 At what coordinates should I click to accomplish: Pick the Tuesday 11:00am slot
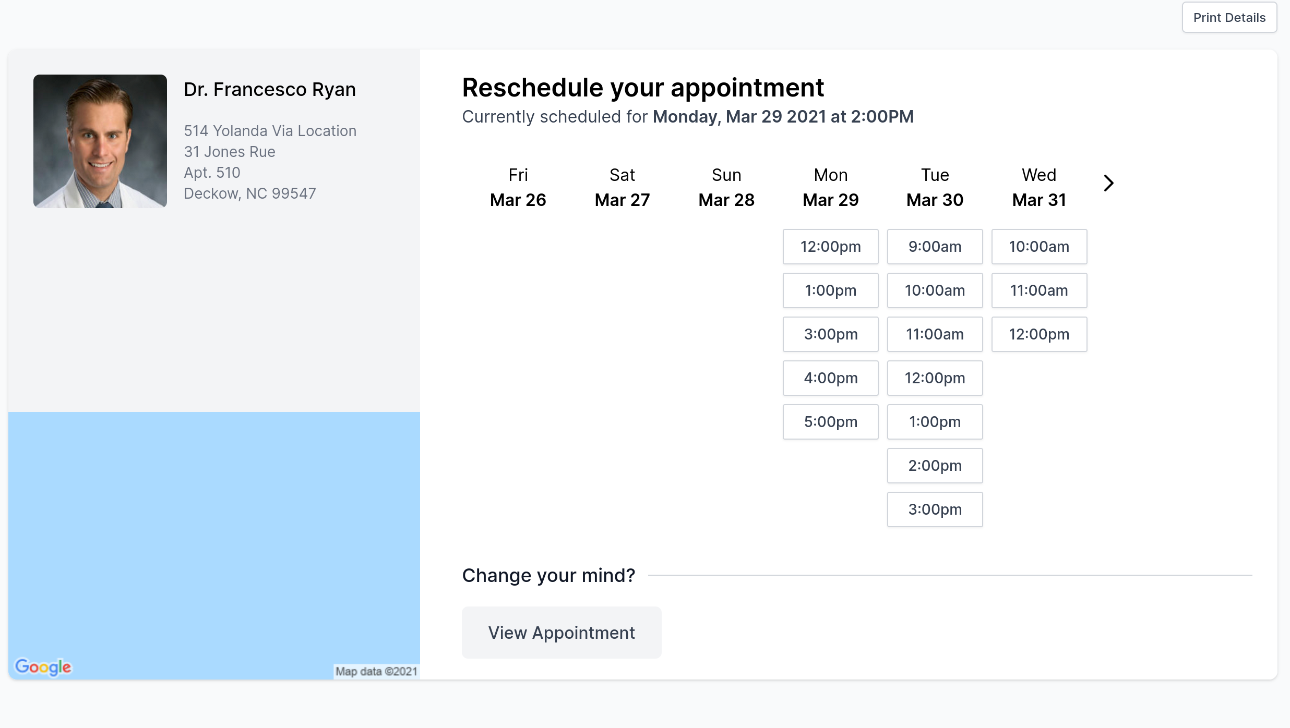pos(935,334)
